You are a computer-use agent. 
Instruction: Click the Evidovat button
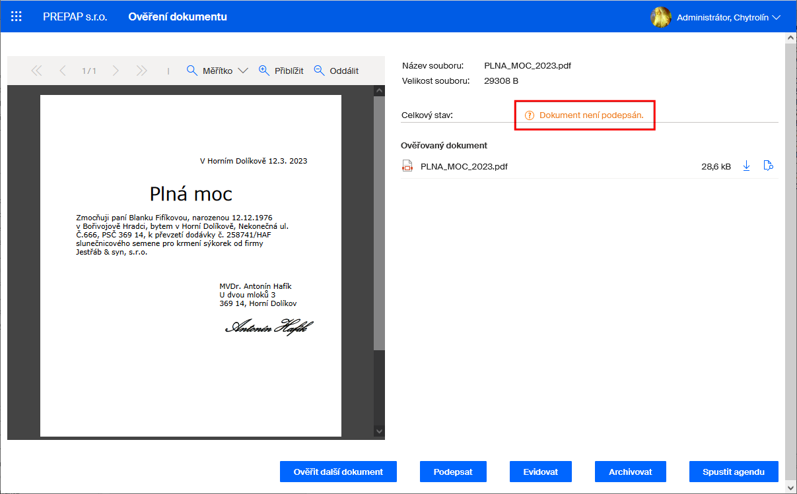(x=540, y=472)
